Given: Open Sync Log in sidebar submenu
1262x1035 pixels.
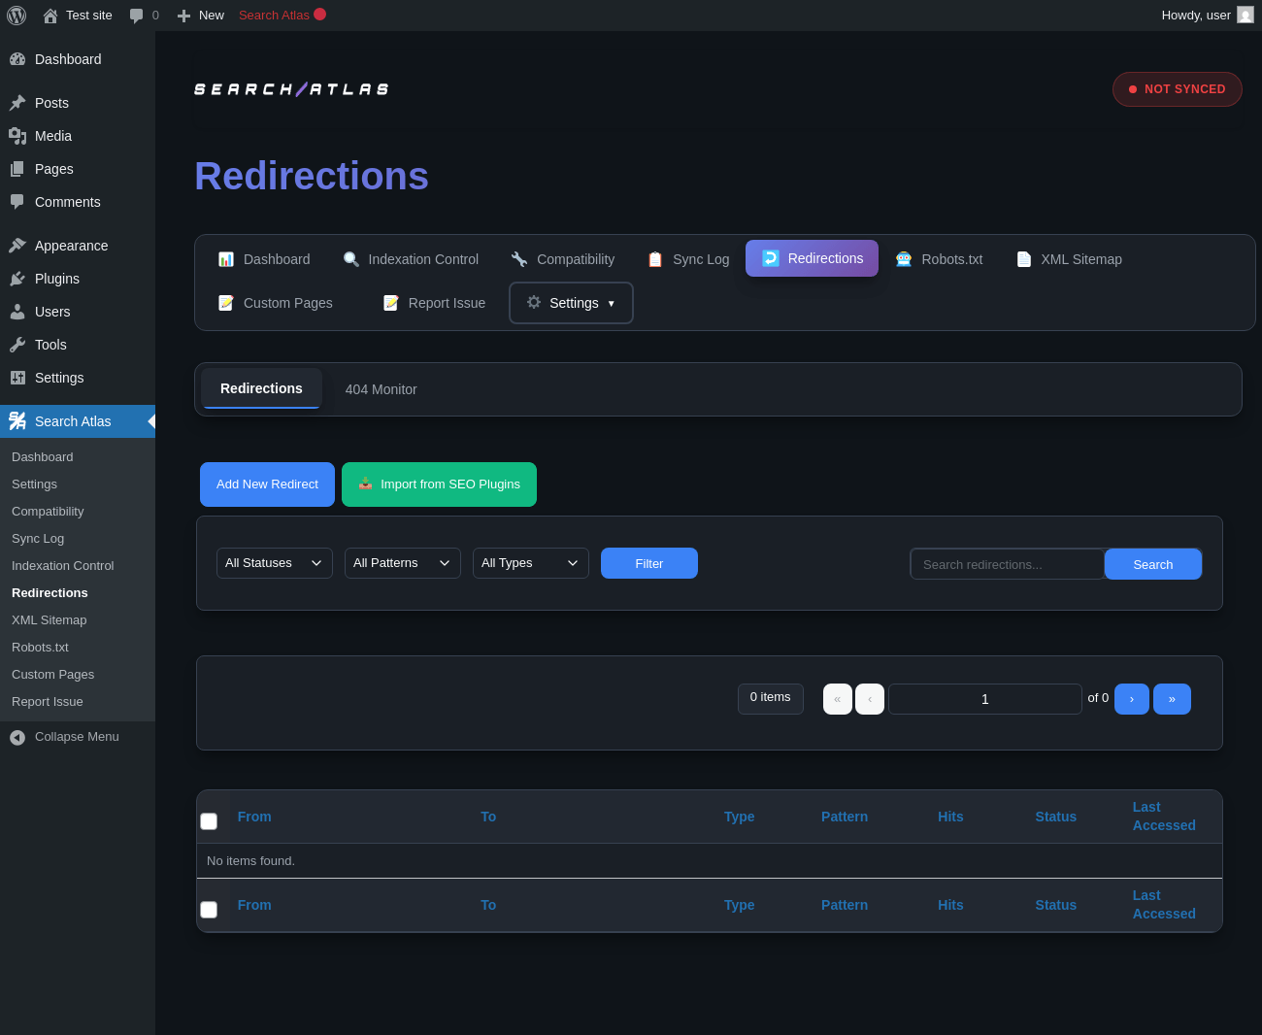Looking at the screenshot, I should [x=38, y=539].
